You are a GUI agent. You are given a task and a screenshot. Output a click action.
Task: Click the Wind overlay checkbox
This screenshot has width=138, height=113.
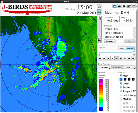tap(121, 103)
